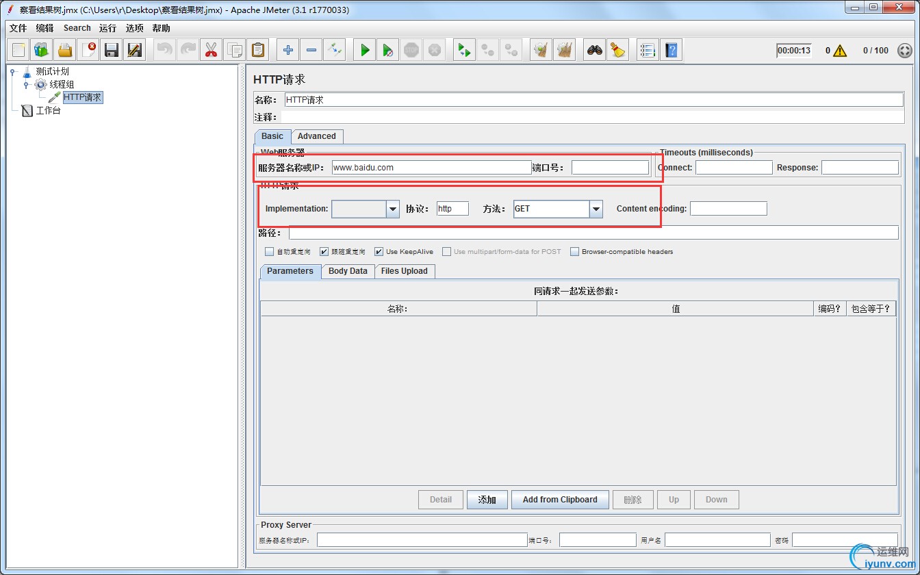This screenshot has height=575, width=920.
Task: Open the 编辑 menu
Action: point(44,28)
